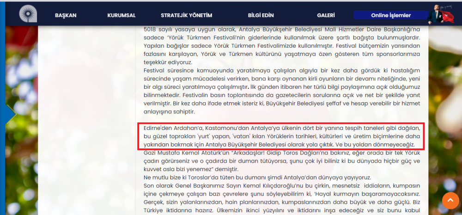Screen dimensions: 462x215
Task: Click the line starting 'Festival süresince kamuoyunda'
Action: tap(282, 71)
